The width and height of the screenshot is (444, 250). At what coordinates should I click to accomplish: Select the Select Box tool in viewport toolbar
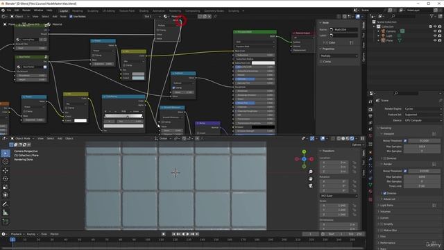(x=6, y=153)
